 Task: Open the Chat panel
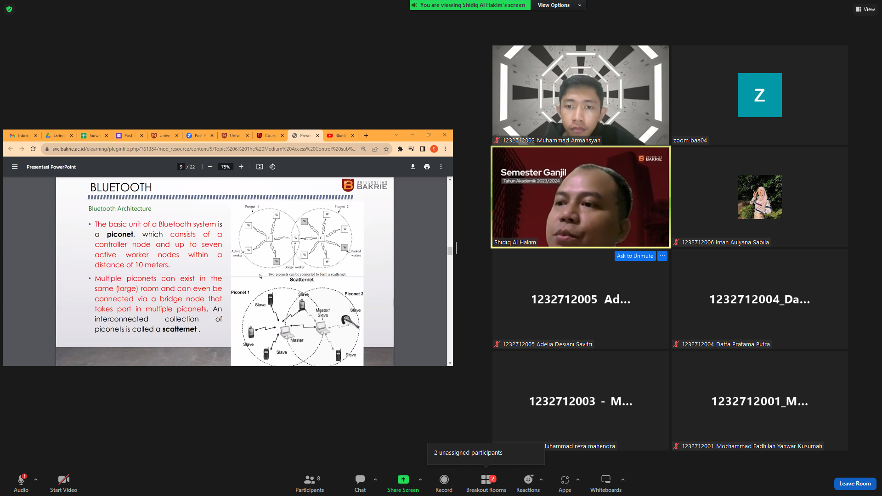click(x=360, y=483)
